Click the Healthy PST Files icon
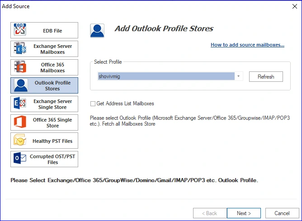This screenshot has width=302, height=221. 20,140
